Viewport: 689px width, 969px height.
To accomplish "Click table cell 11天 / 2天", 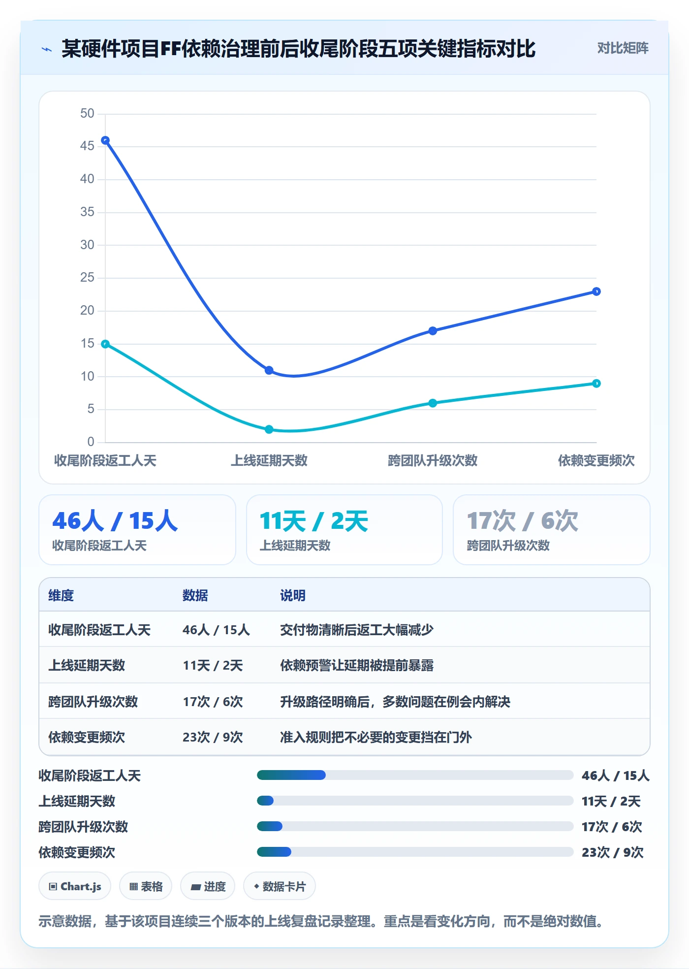I will 213,665.
